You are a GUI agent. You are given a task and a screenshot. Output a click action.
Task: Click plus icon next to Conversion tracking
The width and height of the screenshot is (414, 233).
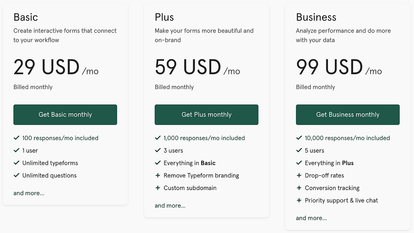pos(299,188)
